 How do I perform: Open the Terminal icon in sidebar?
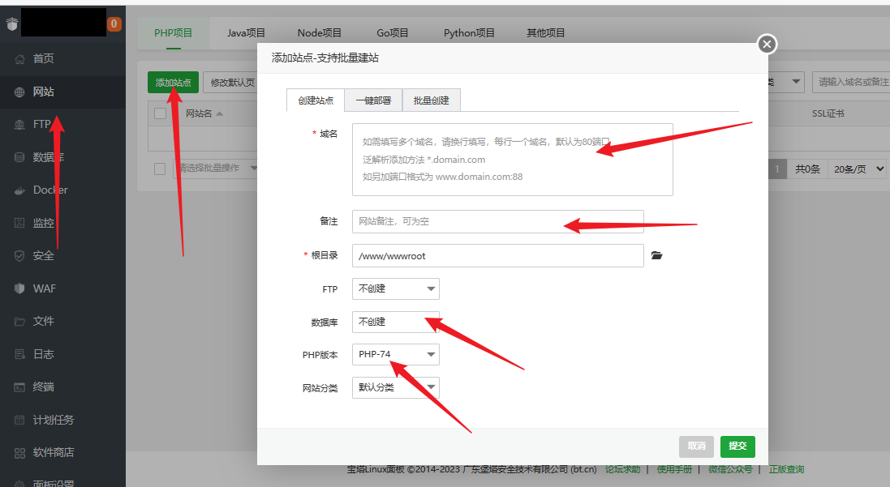[19, 387]
